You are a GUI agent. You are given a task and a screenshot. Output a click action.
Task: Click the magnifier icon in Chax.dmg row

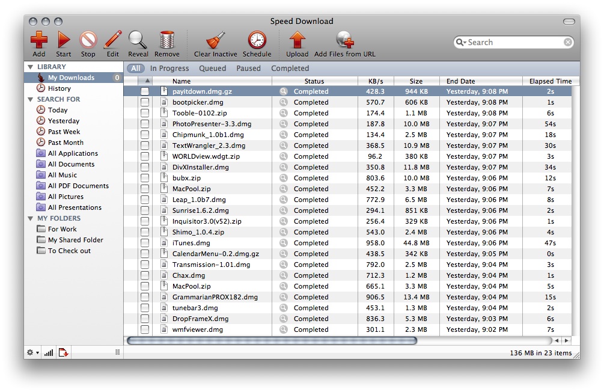click(x=284, y=275)
